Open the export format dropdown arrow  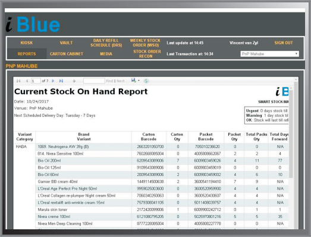139,81
